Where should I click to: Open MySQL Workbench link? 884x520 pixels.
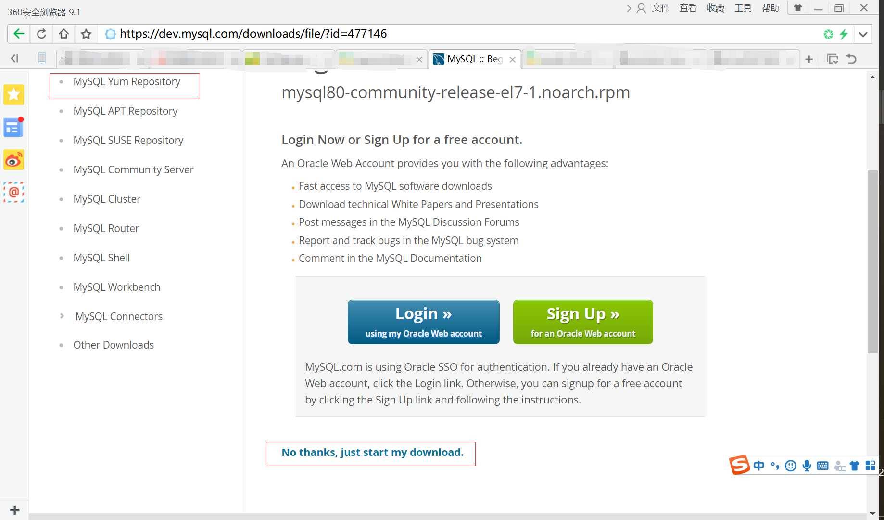pos(117,287)
